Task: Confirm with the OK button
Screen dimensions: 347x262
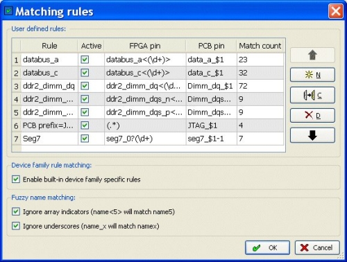Action: pyautogui.click(x=267, y=247)
